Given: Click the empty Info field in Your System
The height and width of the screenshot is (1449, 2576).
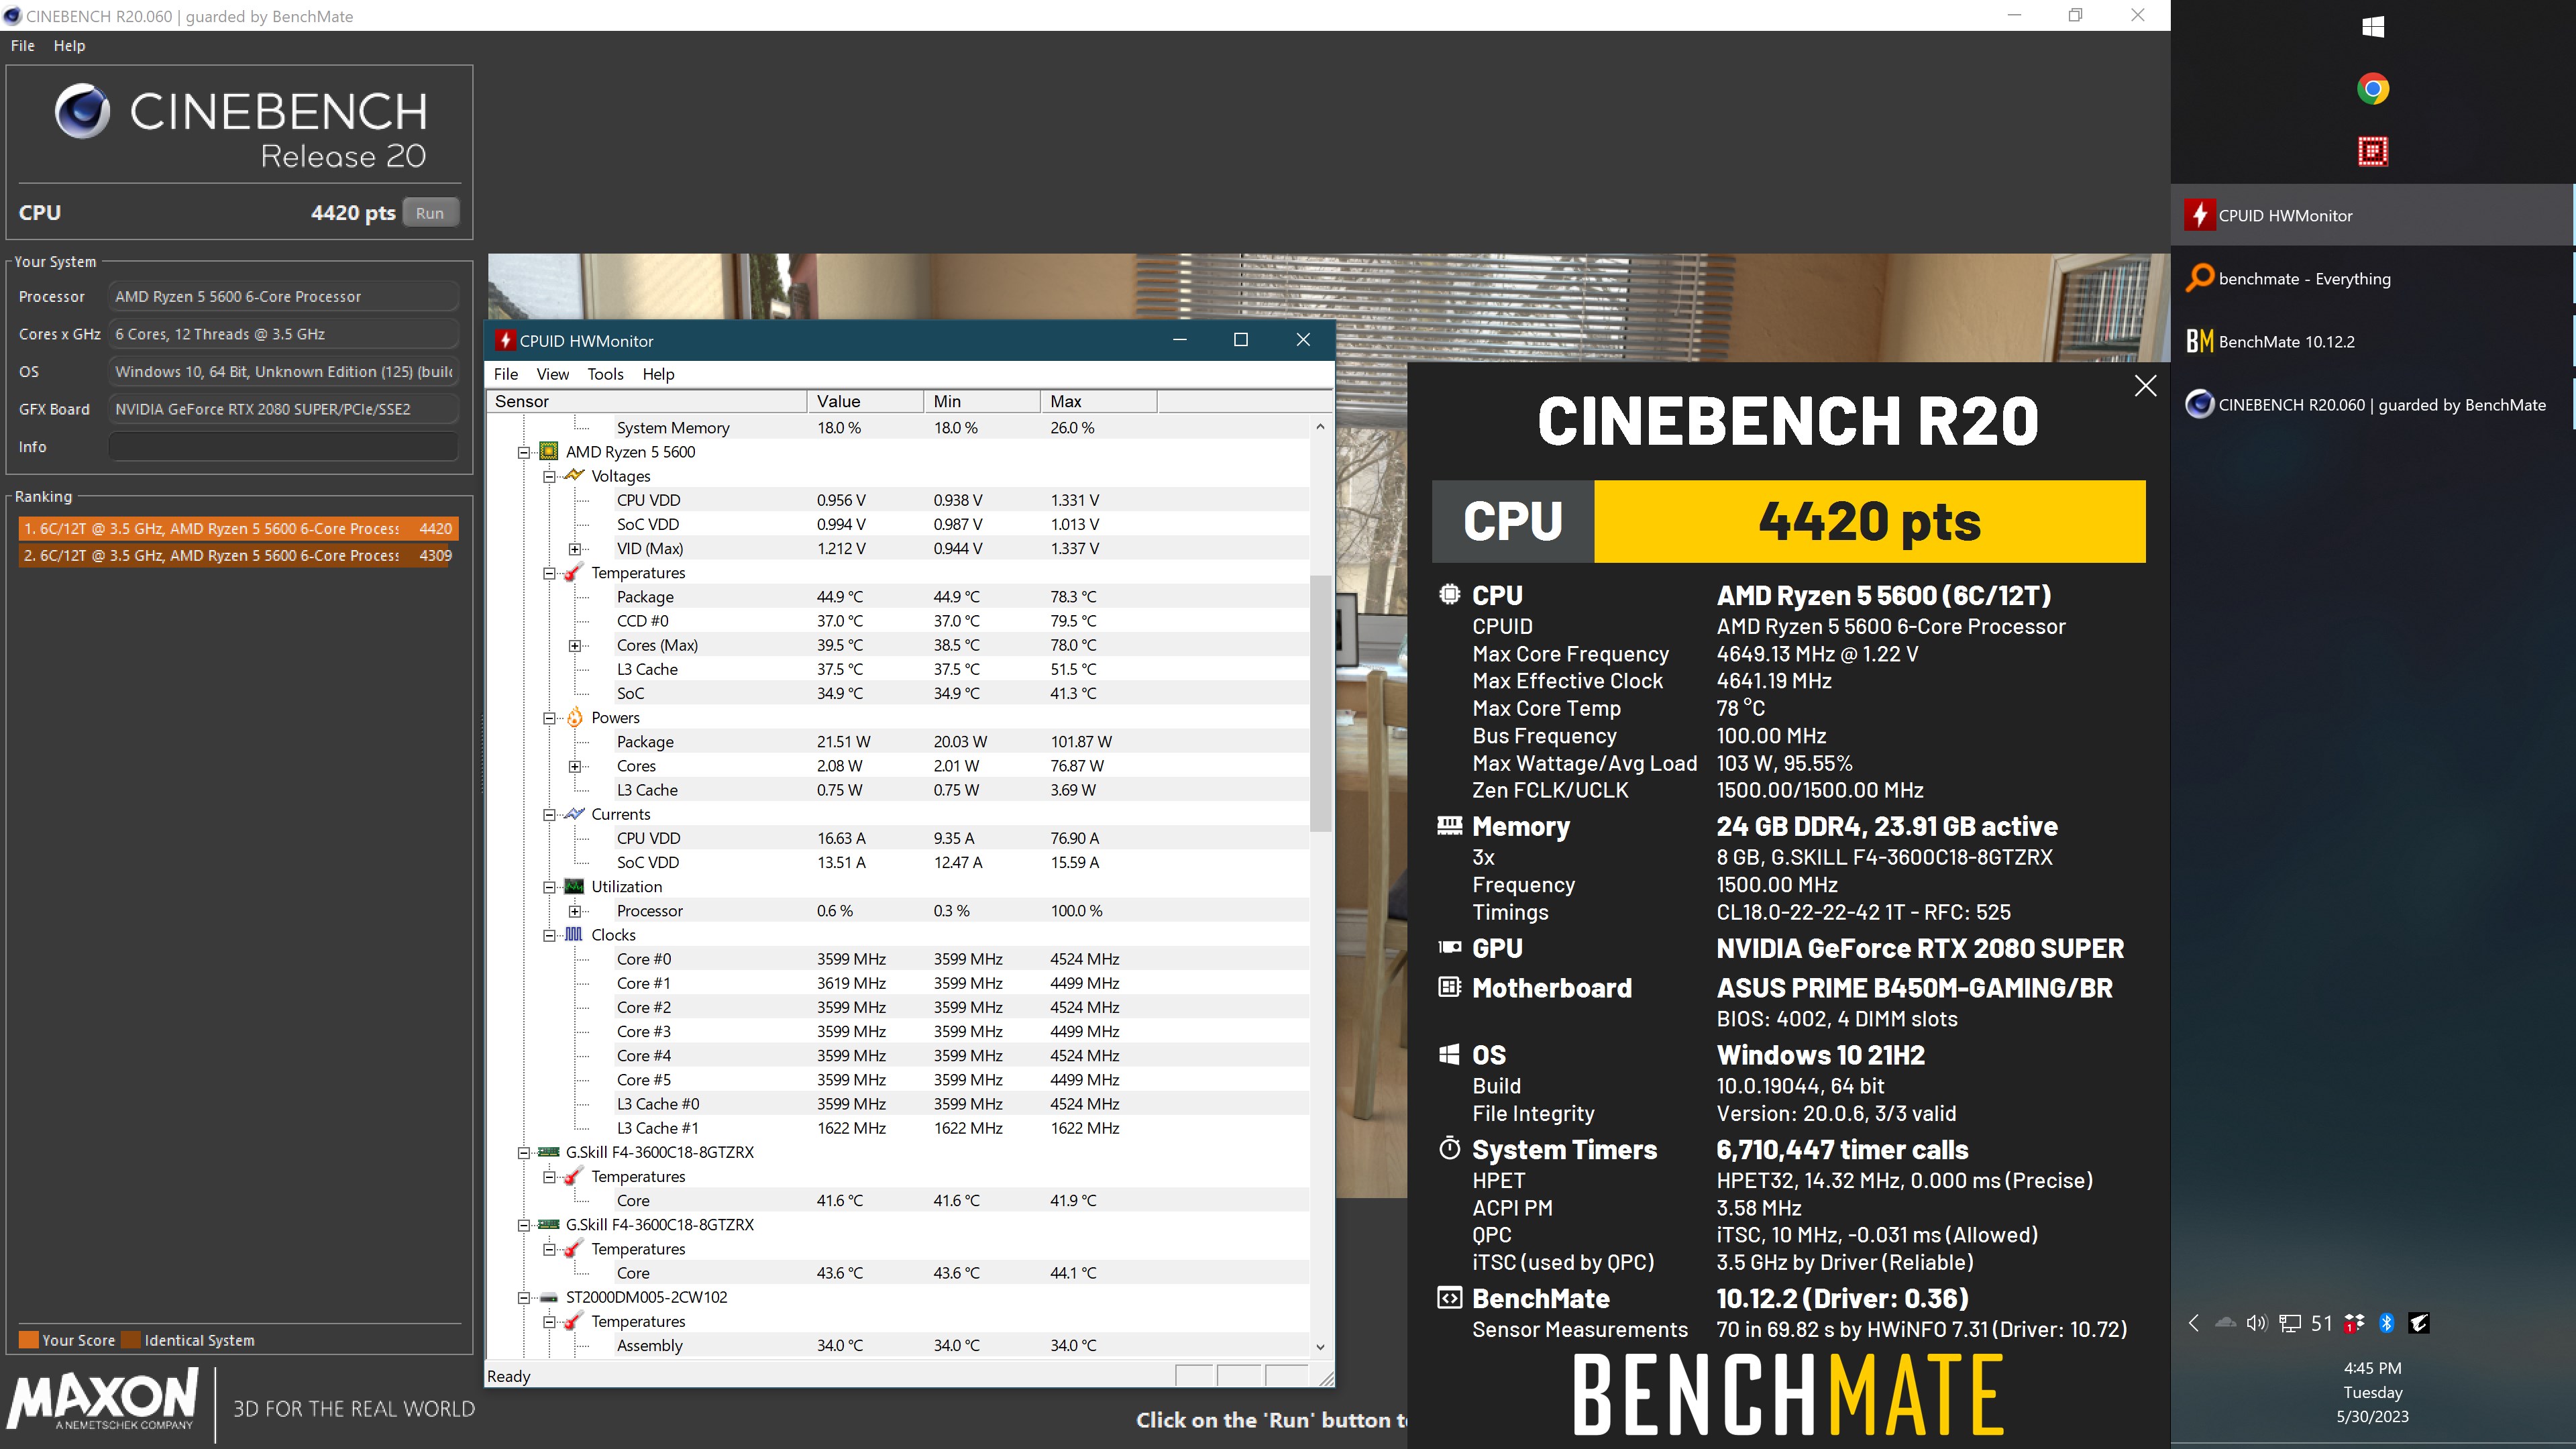Looking at the screenshot, I should point(283,446).
